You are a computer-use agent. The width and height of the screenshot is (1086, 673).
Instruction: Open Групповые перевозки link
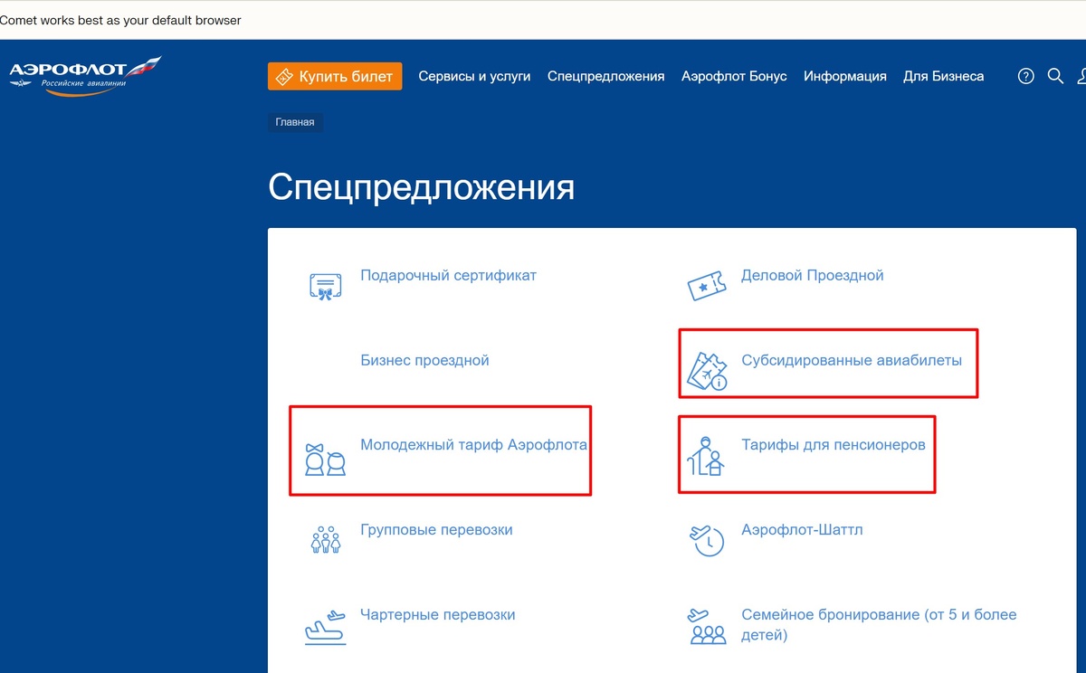[x=436, y=530]
